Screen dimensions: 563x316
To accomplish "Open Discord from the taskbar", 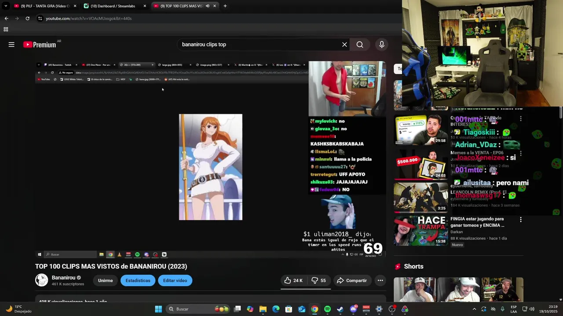I will (x=353, y=309).
